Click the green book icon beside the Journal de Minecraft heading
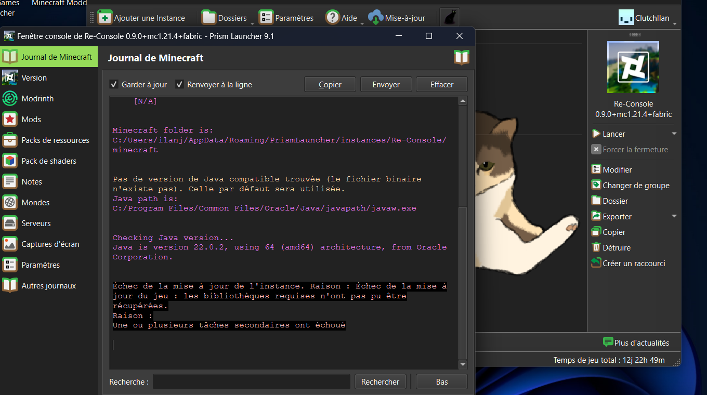The width and height of the screenshot is (707, 395). 462,58
